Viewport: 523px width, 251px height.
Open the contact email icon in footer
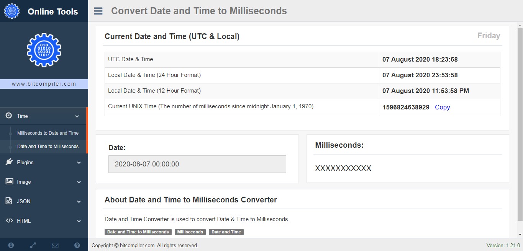click(x=55, y=245)
